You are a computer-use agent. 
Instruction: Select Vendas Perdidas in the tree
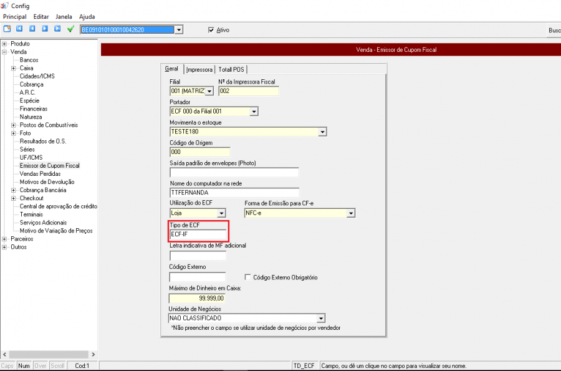[x=42, y=174]
